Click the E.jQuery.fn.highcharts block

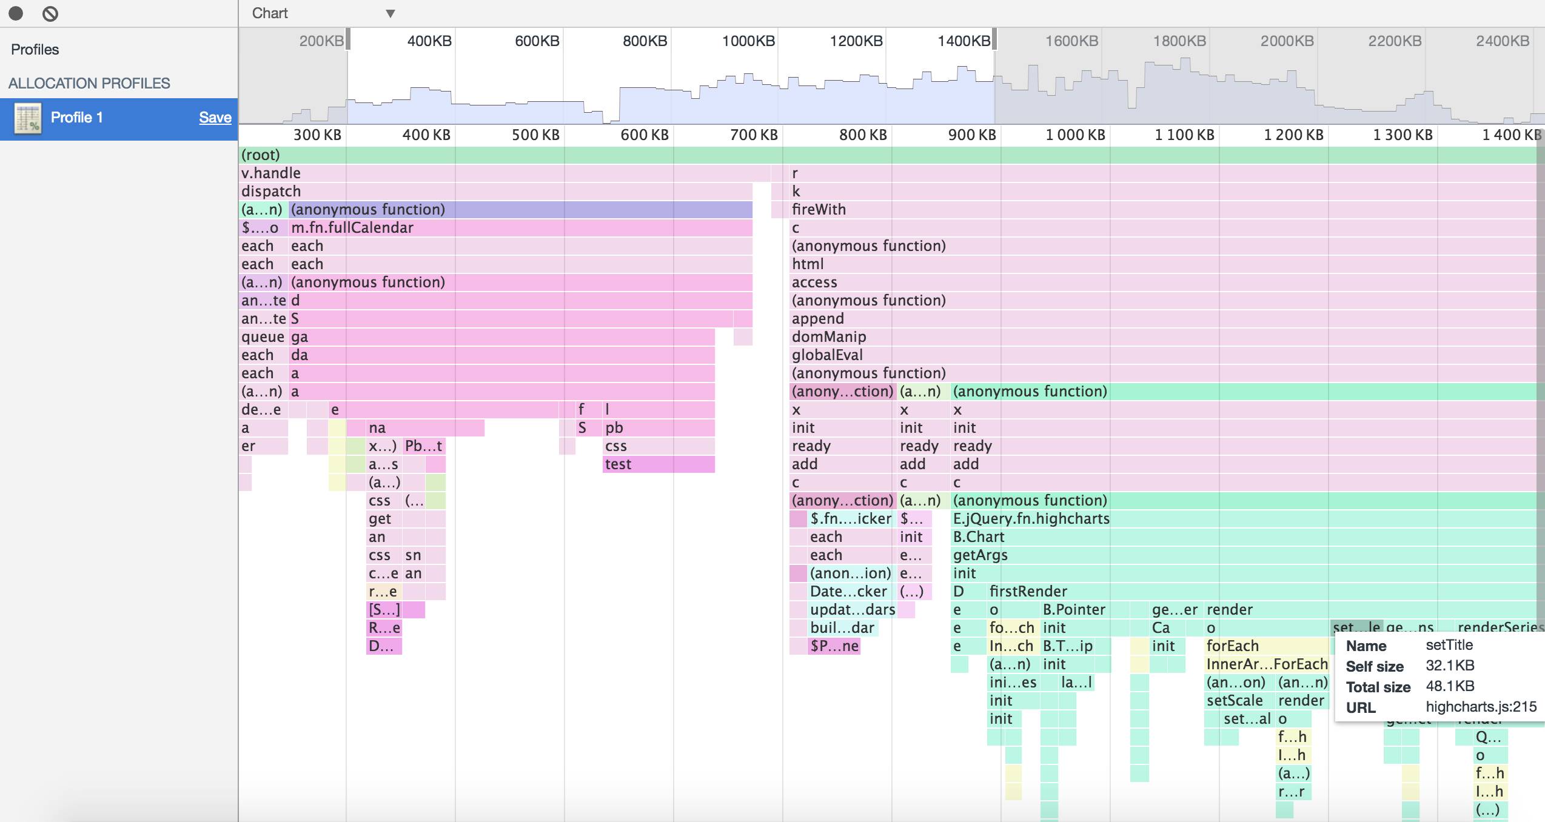click(1031, 519)
